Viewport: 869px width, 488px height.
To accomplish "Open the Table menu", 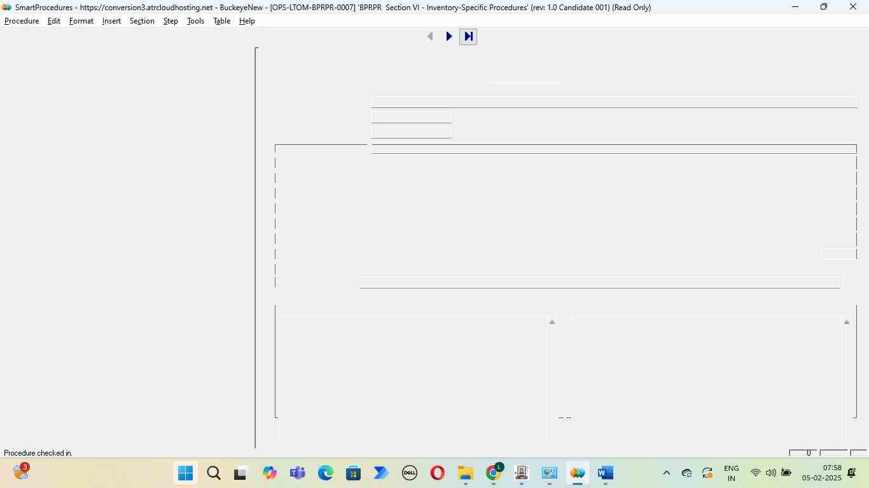I will (x=221, y=21).
